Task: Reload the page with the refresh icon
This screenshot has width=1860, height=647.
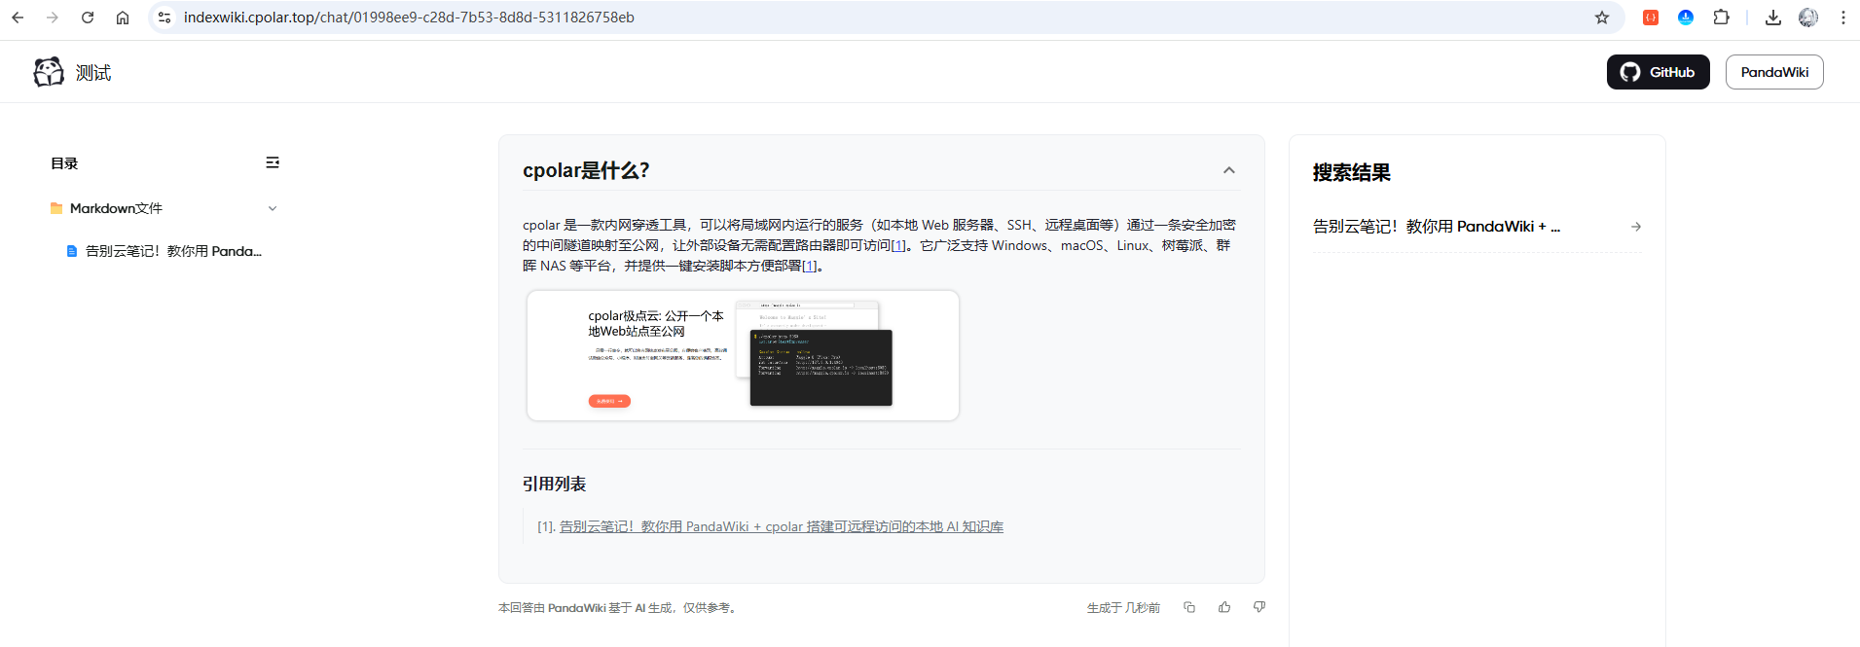Action: (88, 18)
